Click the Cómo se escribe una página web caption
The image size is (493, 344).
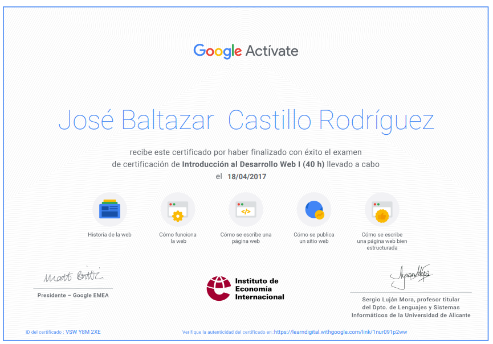click(x=246, y=238)
